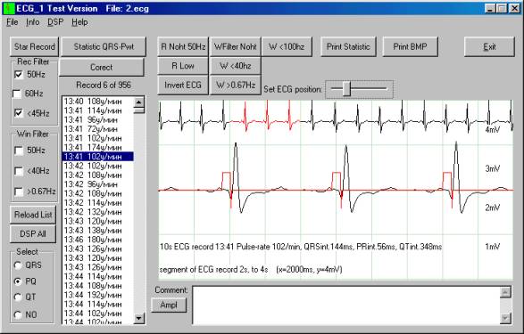This screenshot has height=334, width=524.
Task: Click the '10s ECG record 13:41' info text
Action: pyautogui.click(x=301, y=247)
